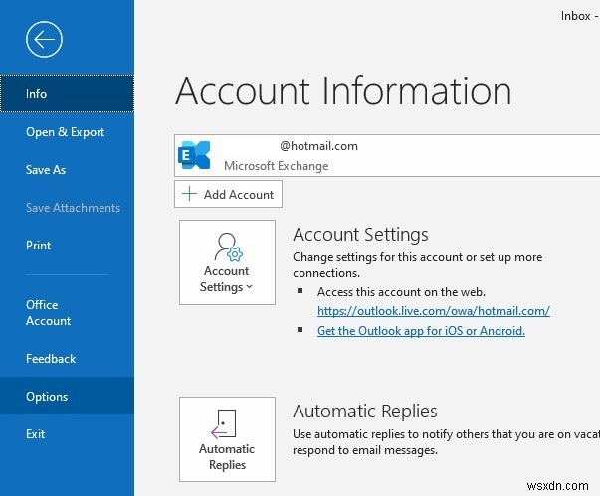Click the 'Change settings for this account' description
The height and width of the screenshot is (496, 600).
click(x=418, y=265)
